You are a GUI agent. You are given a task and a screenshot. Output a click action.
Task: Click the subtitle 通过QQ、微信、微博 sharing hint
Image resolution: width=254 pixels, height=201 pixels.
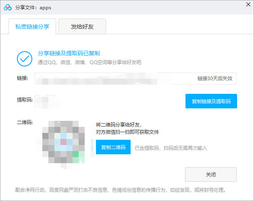point(89,62)
